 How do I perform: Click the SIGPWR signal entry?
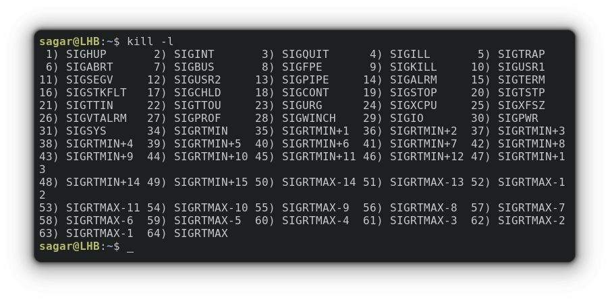click(518, 118)
